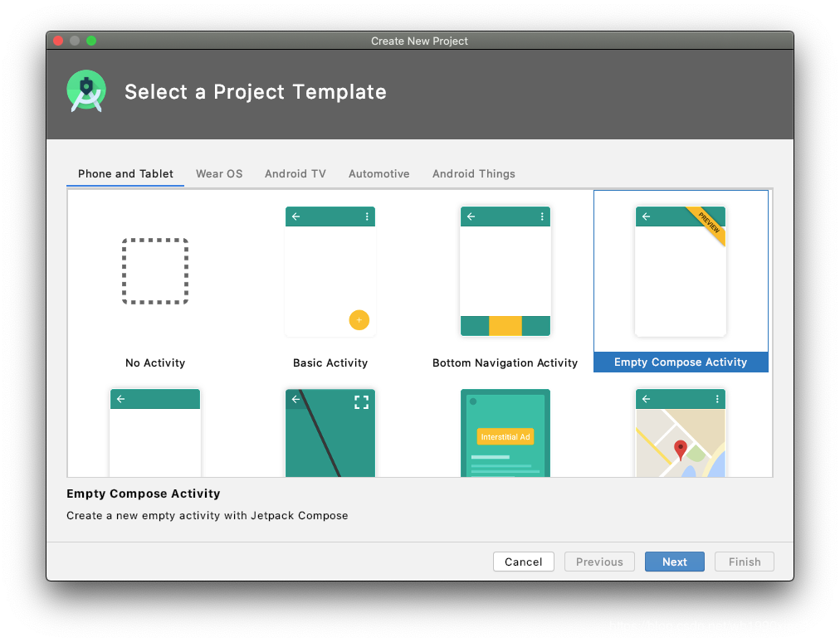840x642 pixels.
Task: Click the Previous button
Action: [599, 562]
